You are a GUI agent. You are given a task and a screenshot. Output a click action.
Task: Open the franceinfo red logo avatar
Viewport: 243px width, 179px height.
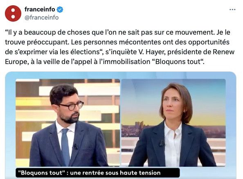point(13,13)
